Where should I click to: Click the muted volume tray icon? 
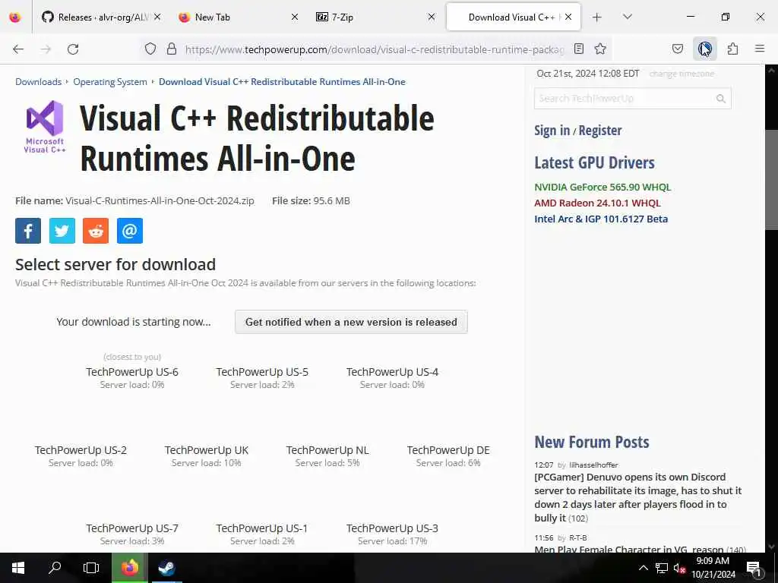679,568
